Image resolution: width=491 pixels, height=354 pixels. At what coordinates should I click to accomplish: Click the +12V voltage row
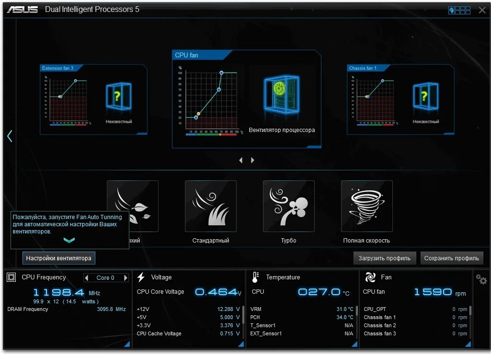pyautogui.click(x=188, y=310)
